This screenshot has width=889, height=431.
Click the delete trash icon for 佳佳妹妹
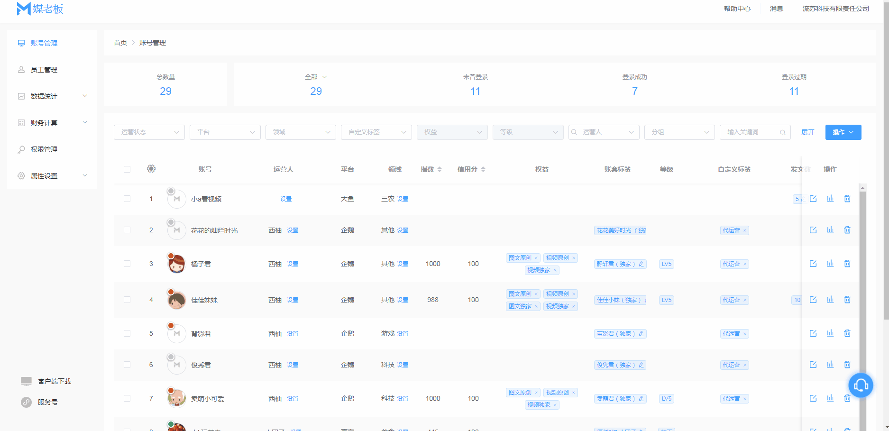[x=847, y=300]
